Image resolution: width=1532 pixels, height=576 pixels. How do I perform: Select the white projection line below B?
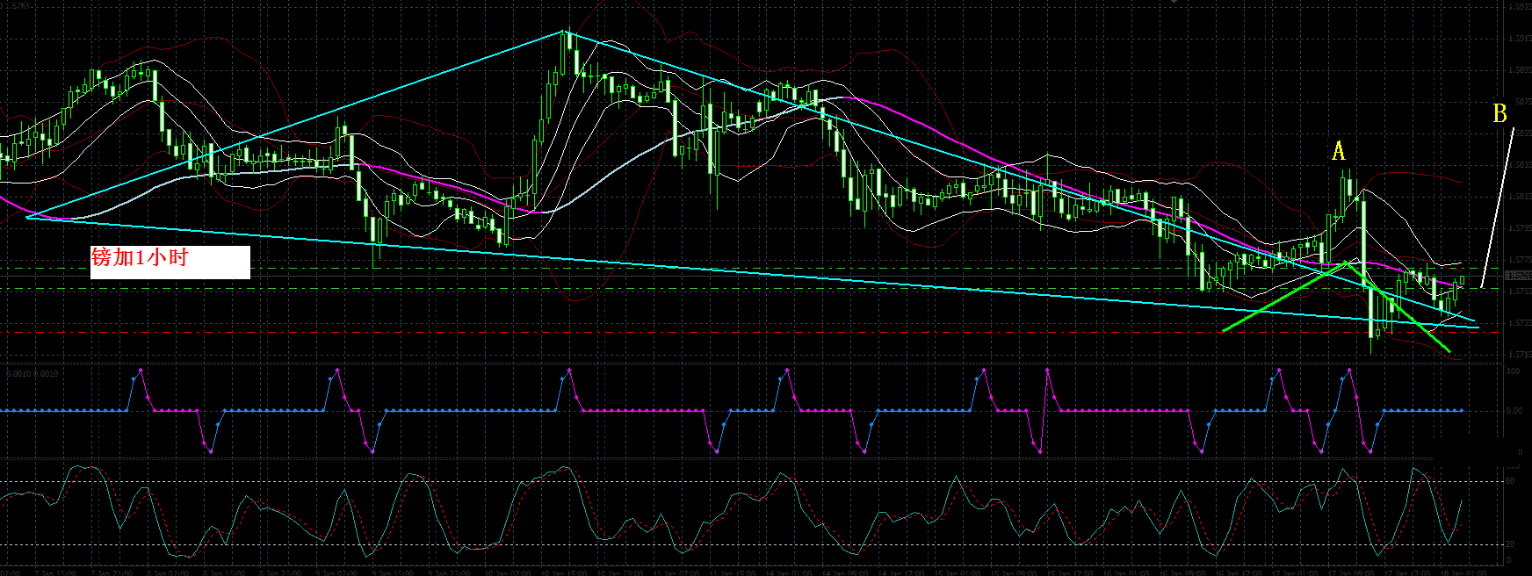(1498, 208)
